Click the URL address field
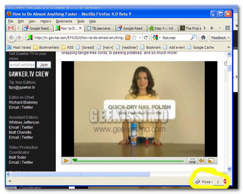The image size is (243, 194). coord(79,38)
